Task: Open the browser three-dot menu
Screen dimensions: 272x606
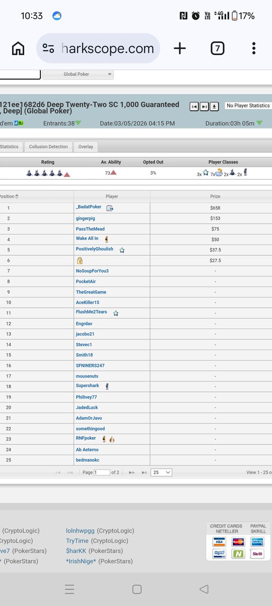Action: (x=254, y=48)
